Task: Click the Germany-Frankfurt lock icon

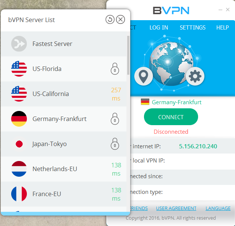Action: [x=115, y=119]
